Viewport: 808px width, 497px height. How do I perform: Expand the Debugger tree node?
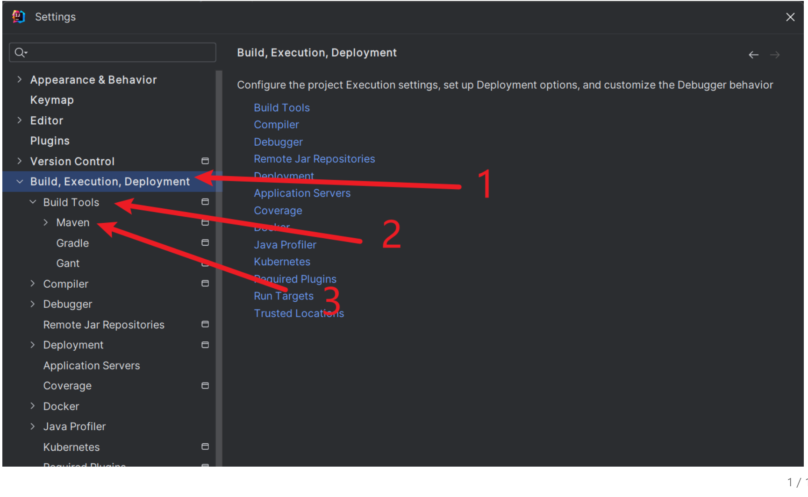pos(32,304)
